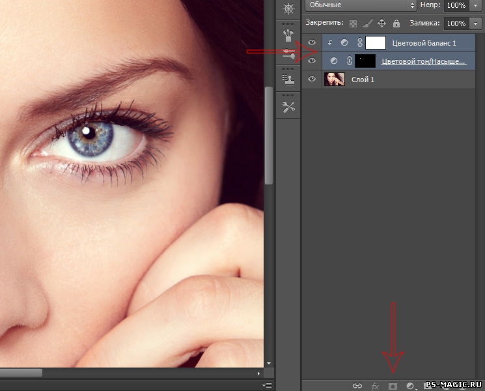Lock transparent pixels checkerboard icon
Screen dimensions: 485x391
pos(353,23)
